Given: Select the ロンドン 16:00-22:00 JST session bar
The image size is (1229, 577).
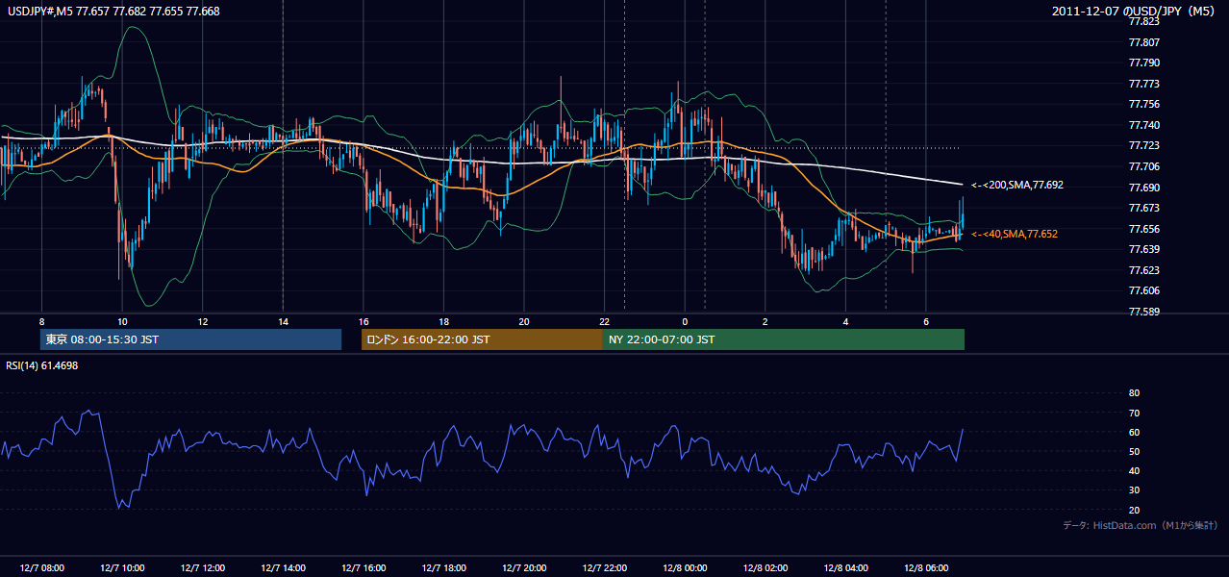Looking at the screenshot, I should (x=482, y=339).
